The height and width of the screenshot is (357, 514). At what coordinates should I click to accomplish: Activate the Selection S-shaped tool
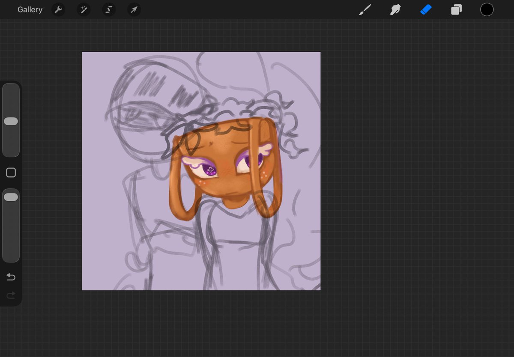pos(109,9)
